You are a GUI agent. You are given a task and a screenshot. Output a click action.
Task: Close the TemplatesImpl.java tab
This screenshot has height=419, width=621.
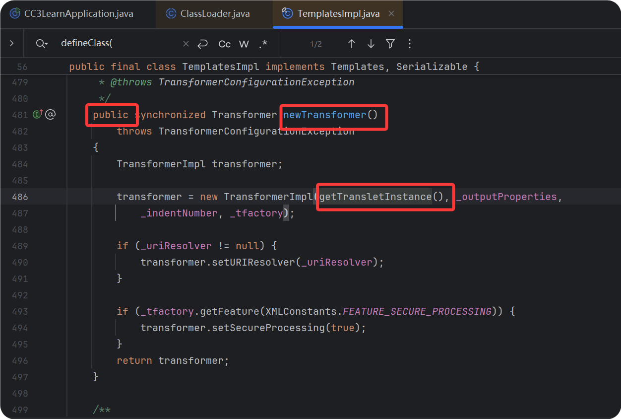(x=391, y=13)
